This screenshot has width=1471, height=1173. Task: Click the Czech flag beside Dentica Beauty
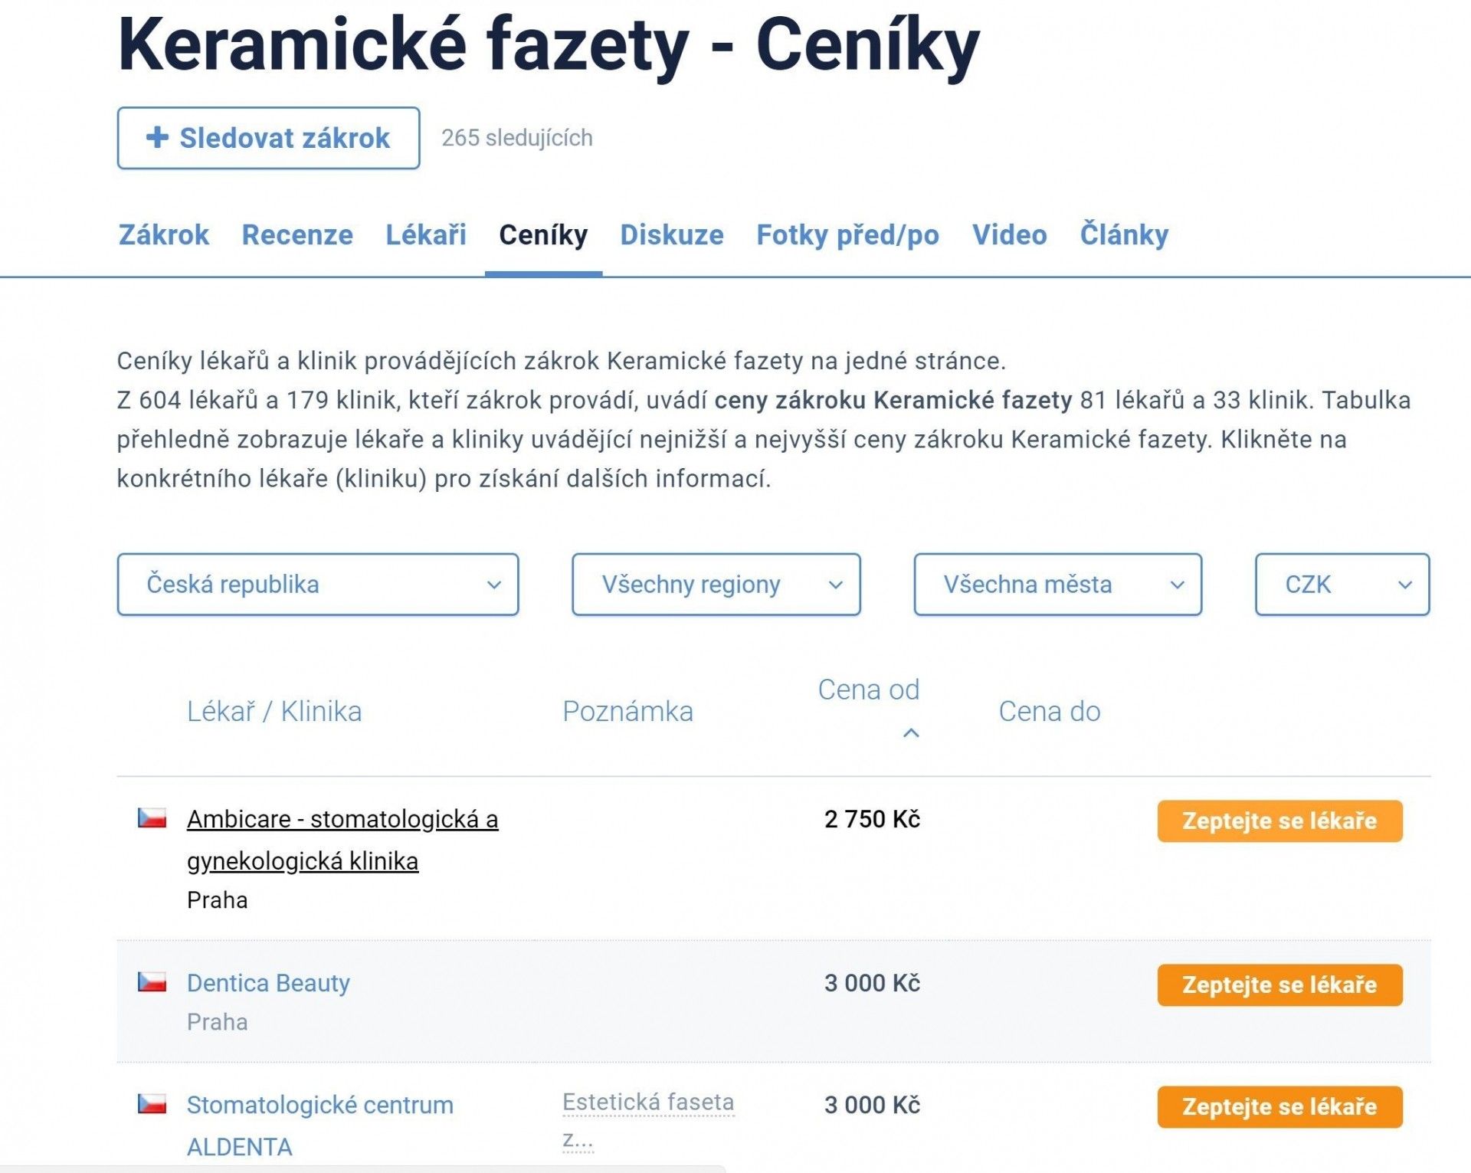tap(152, 981)
